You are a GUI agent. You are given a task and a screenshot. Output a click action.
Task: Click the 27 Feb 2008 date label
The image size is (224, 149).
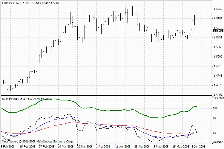[46, 147]
